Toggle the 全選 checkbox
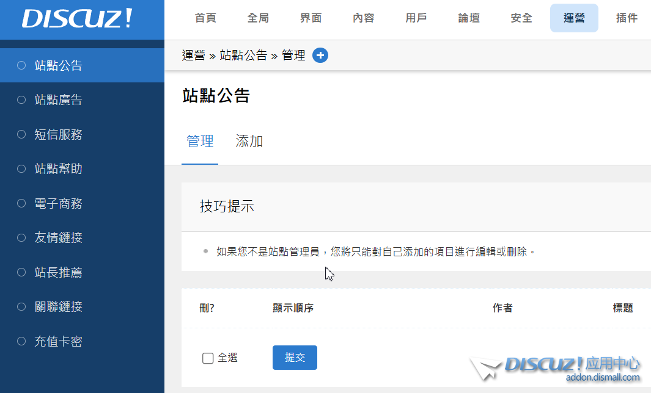The image size is (651, 393). pyautogui.click(x=208, y=358)
